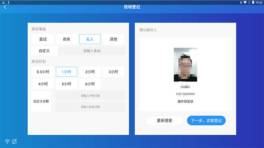Select 面试 as visit reason
Viewport: 264px width, 148px height.
click(43, 39)
